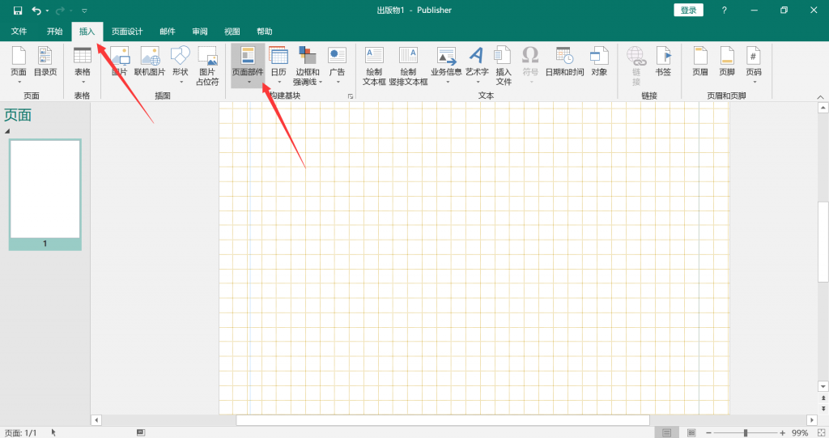This screenshot has height=438, width=829.
Task: Collapse the ribbon with the chevron
Action: 820,97
